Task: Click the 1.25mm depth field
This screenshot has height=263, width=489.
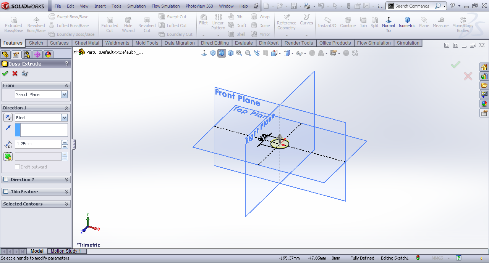Action: coord(38,144)
